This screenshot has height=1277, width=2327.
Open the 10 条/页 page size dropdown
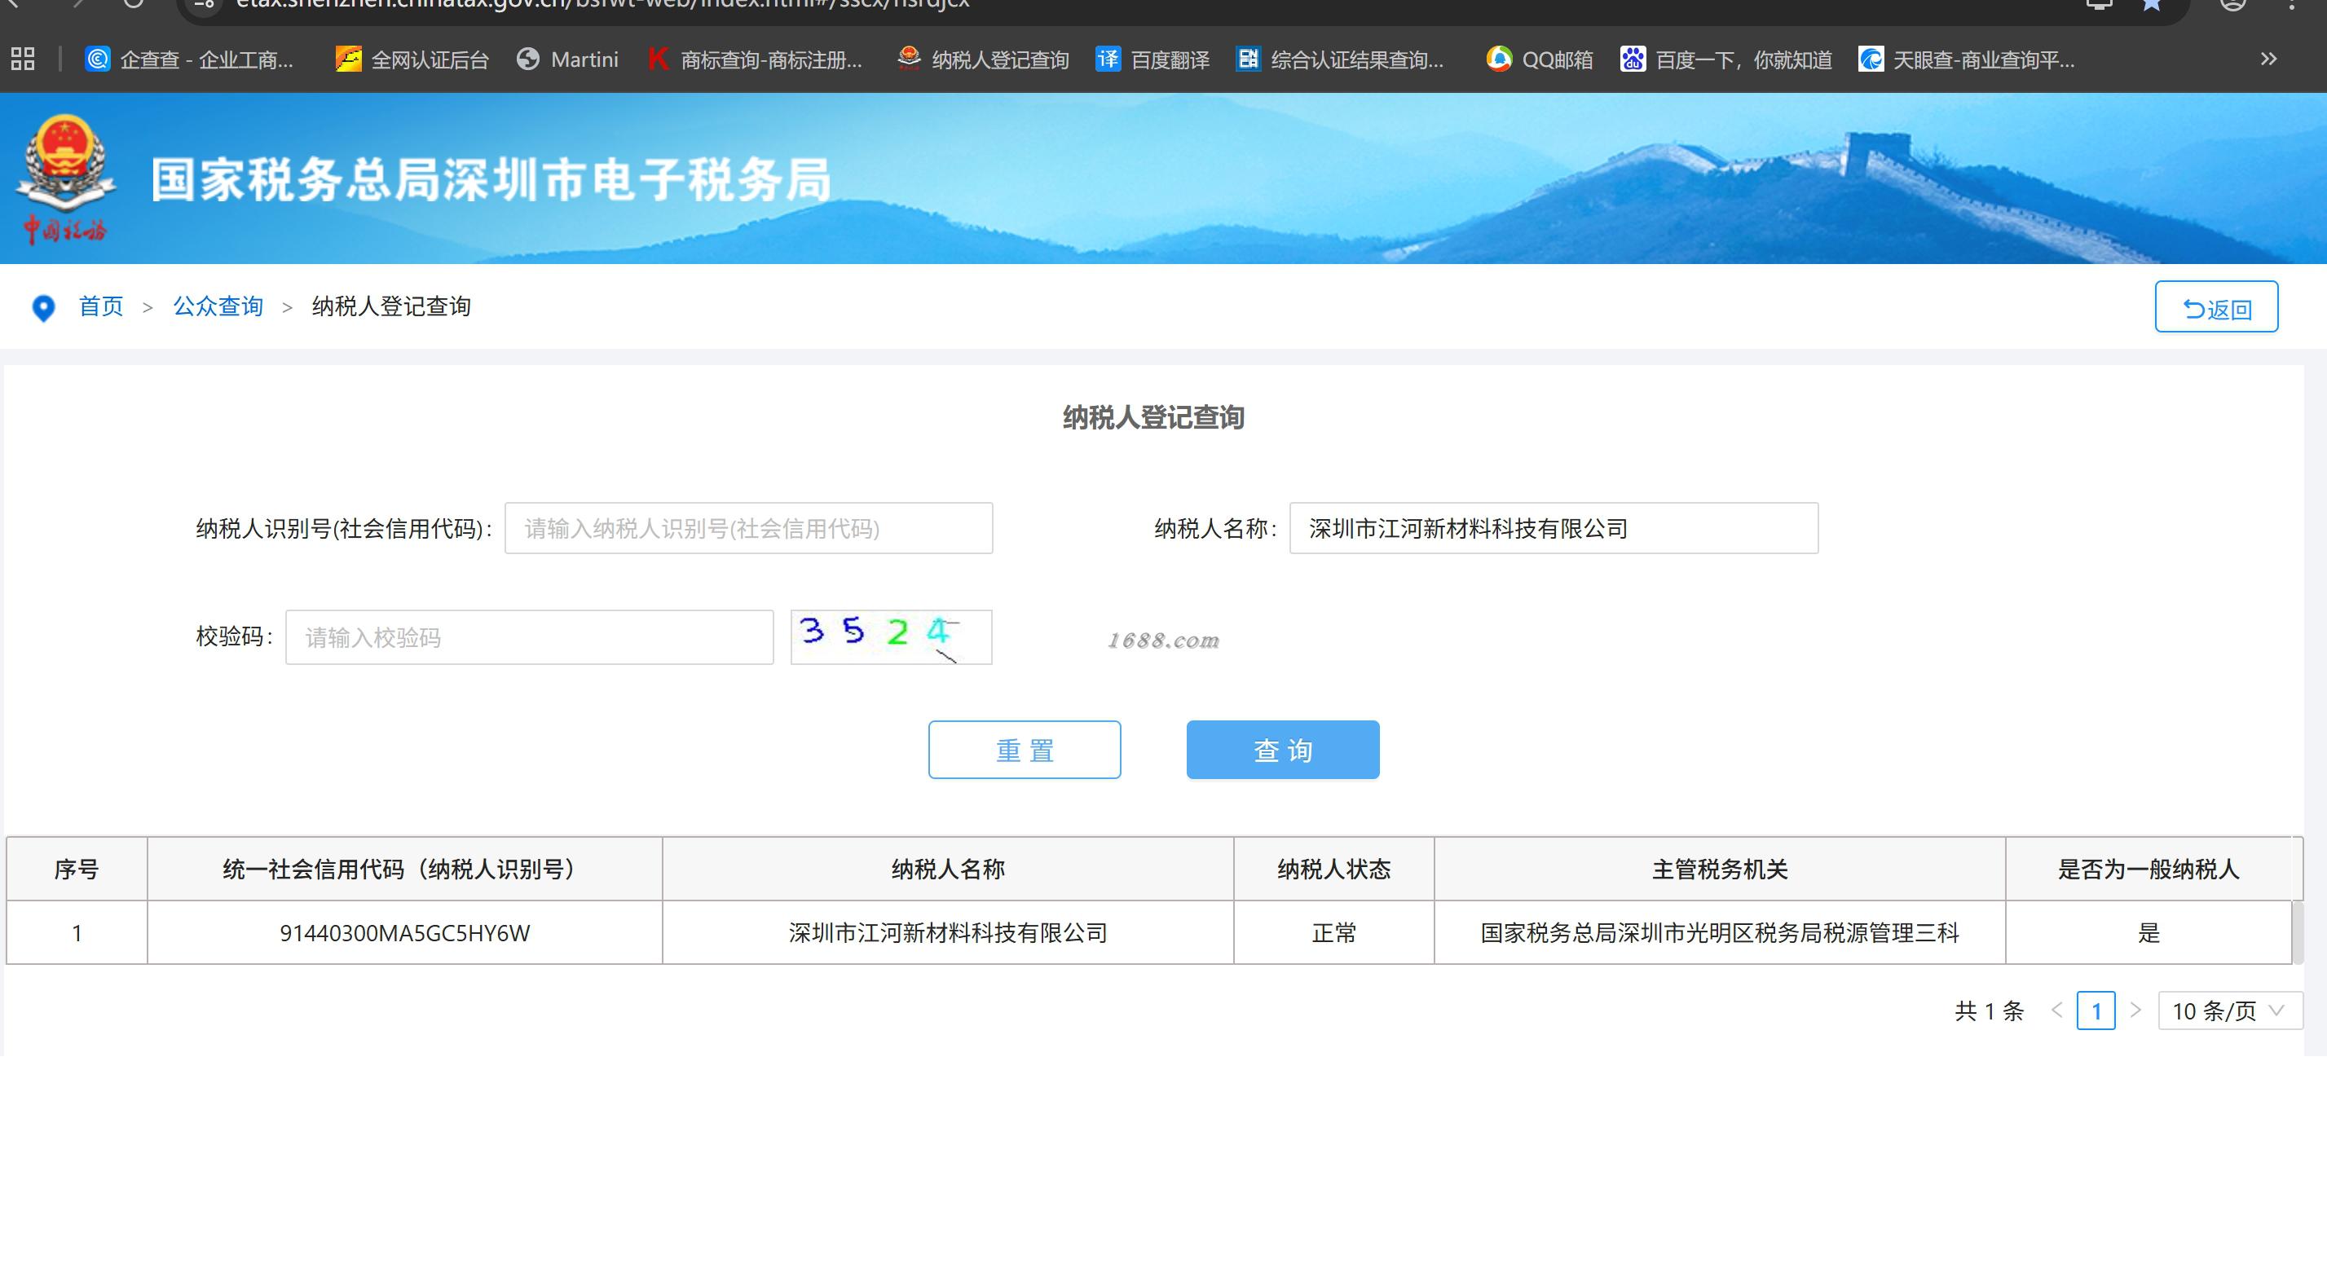(x=2228, y=1011)
